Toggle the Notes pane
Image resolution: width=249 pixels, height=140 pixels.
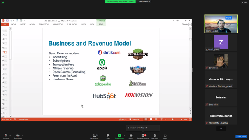(x=123, y=119)
